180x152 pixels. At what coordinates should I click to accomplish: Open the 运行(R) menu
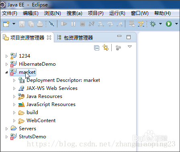pyautogui.click(x=117, y=13)
